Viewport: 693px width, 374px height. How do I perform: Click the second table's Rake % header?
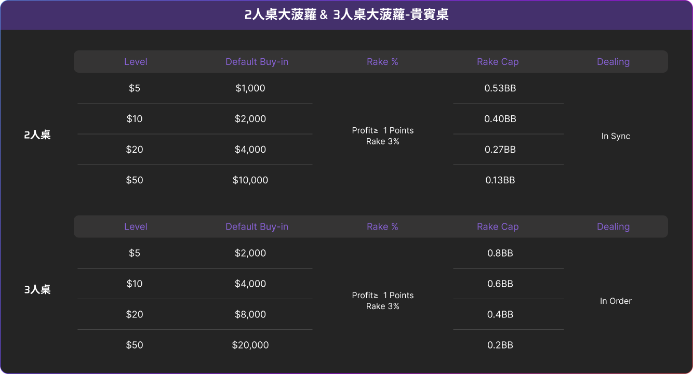coord(382,227)
